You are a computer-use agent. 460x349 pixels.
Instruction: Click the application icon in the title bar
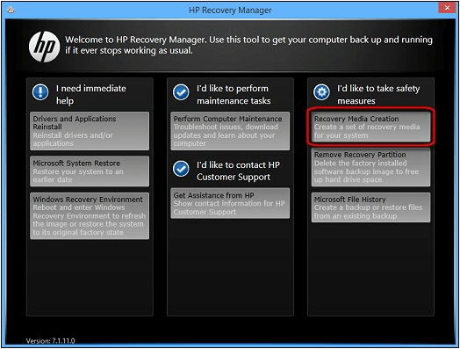11,11
